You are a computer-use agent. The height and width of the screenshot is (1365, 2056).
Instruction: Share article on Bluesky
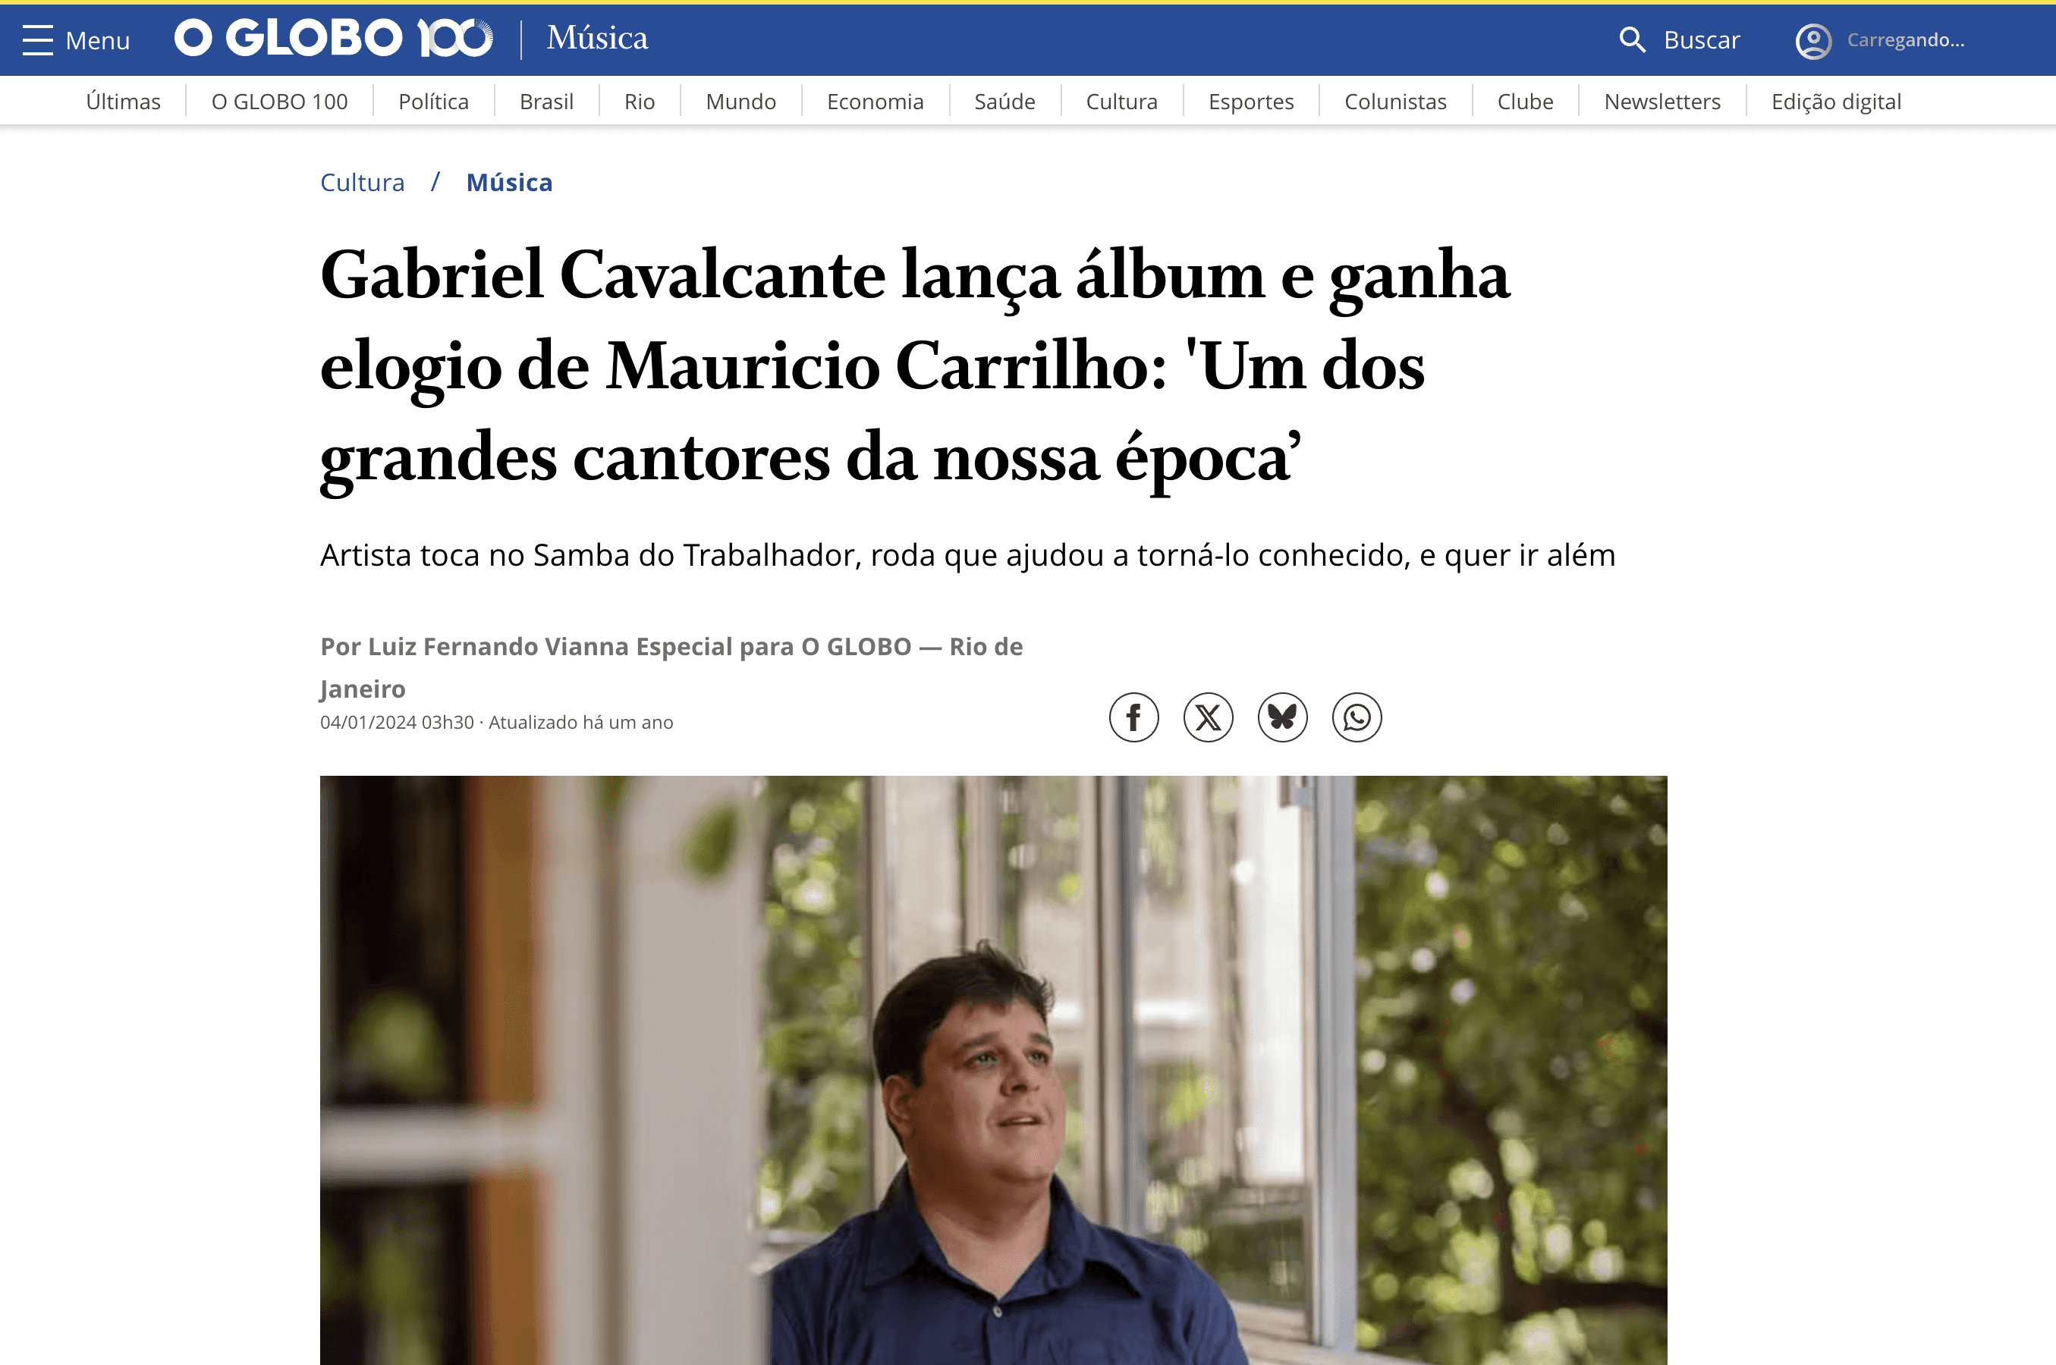(x=1282, y=717)
